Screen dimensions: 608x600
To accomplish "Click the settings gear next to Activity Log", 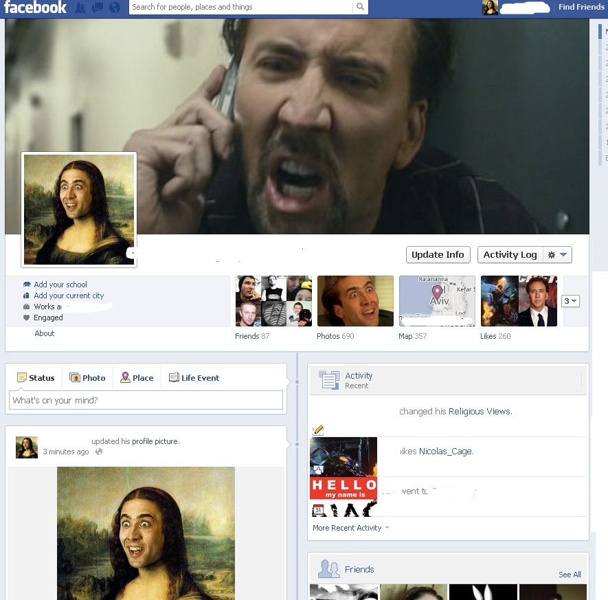I will (552, 255).
